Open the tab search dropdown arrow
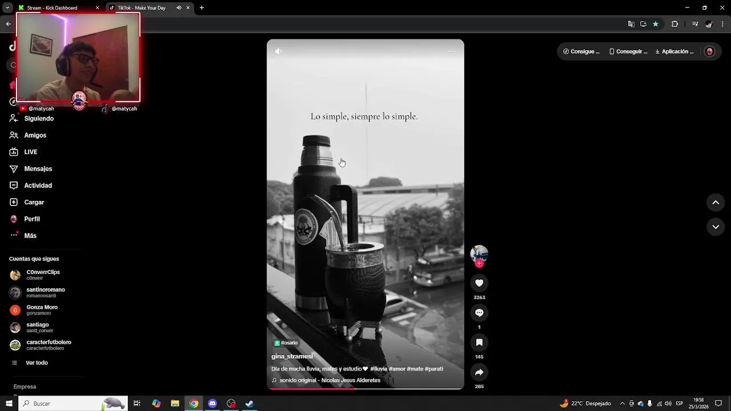Viewport: 731px width, 411px height. [x=7, y=8]
